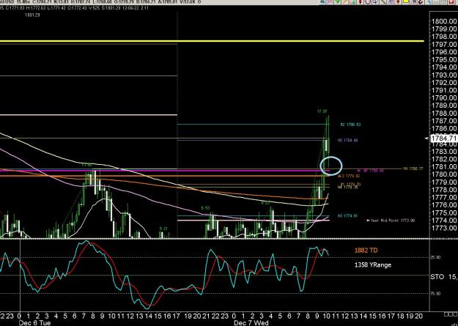
Task: Click the H5 1784.45 level label
Action: pyautogui.click(x=347, y=141)
